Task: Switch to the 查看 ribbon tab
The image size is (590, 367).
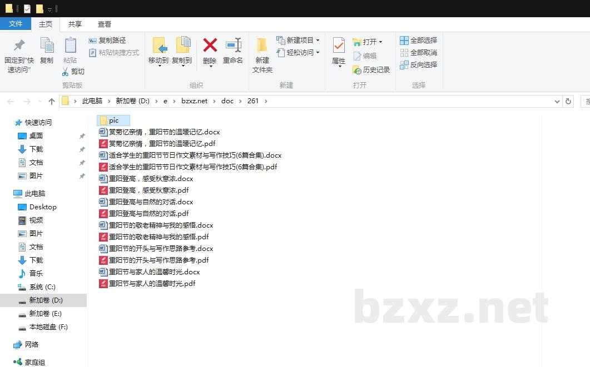Action: click(104, 24)
